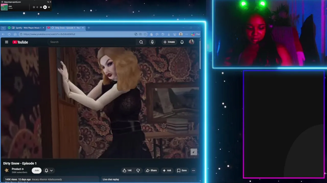The image size is (327, 183).
Task: Open screen capture toolbar icon
Action: coord(175,34)
